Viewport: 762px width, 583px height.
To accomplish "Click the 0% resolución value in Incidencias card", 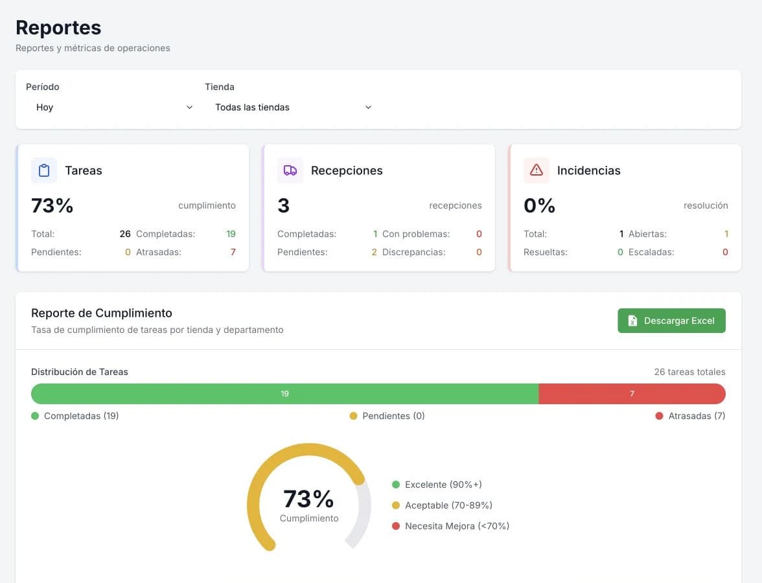I will coord(539,205).
